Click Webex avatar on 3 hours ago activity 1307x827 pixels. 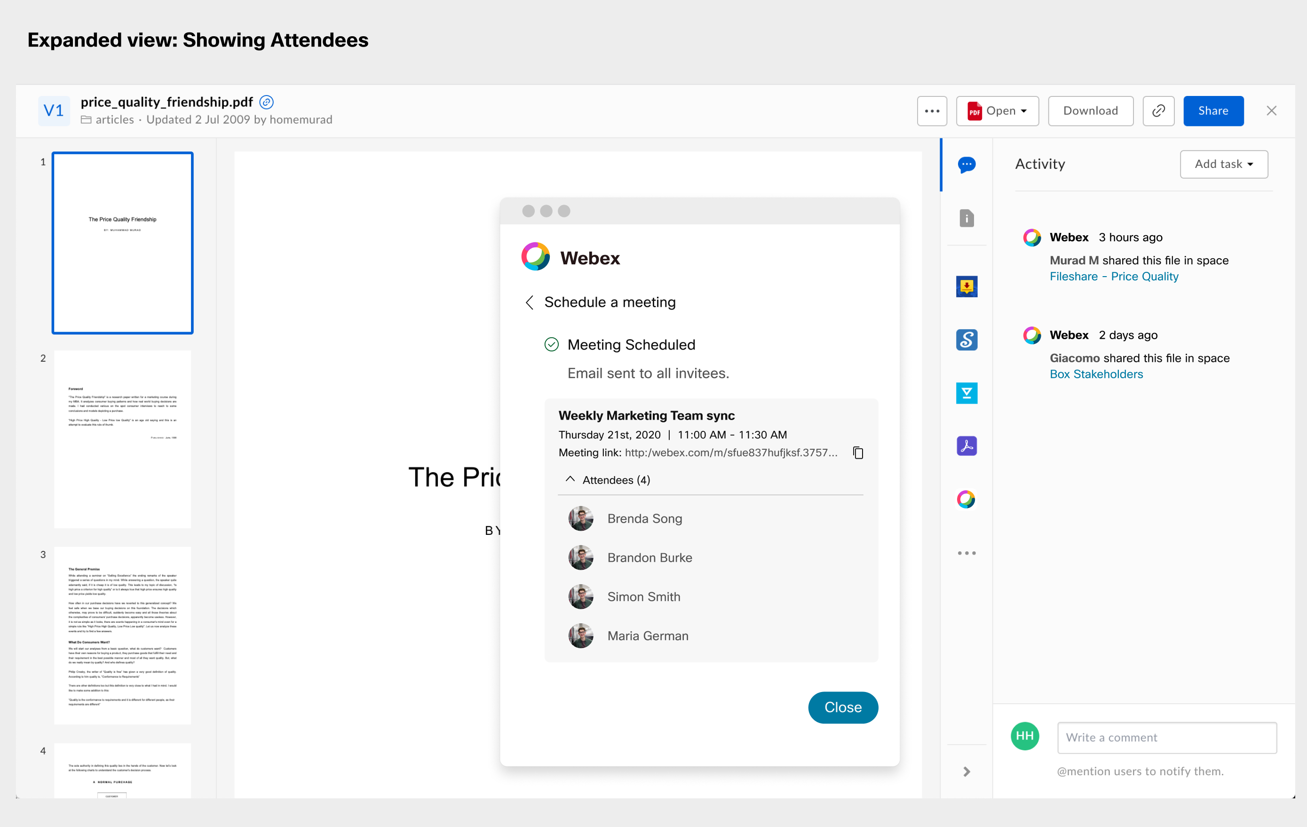(x=1032, y=237)
